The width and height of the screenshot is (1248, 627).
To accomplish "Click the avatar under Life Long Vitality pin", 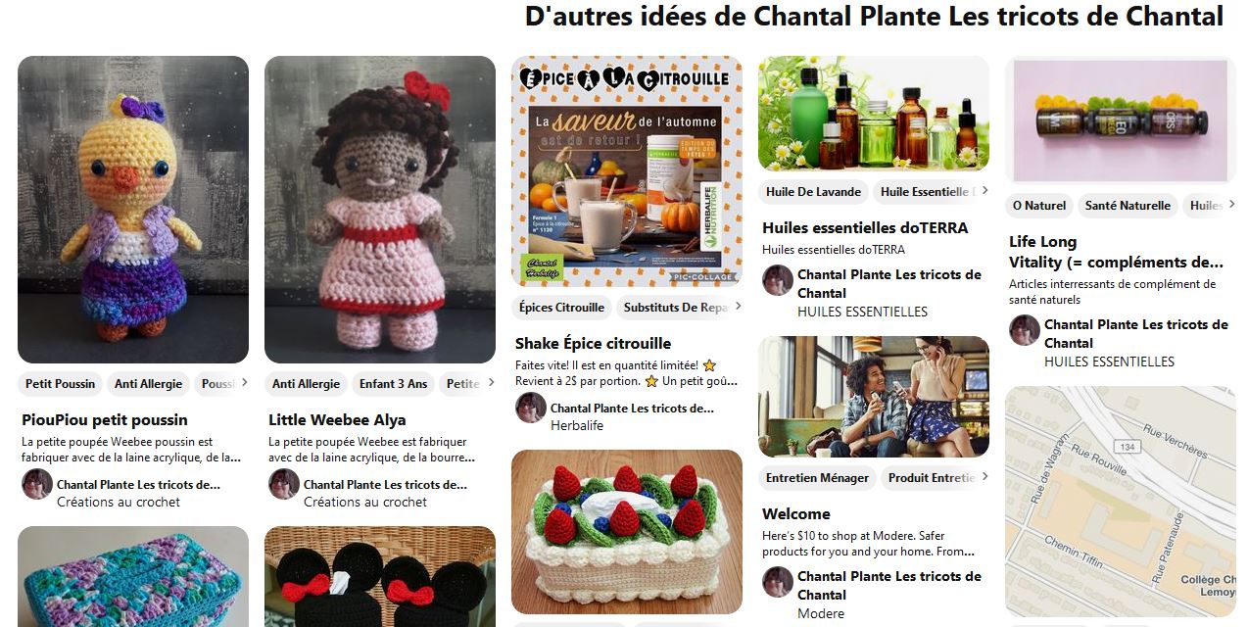I will pyautogui.click(x=1025, y=330).
